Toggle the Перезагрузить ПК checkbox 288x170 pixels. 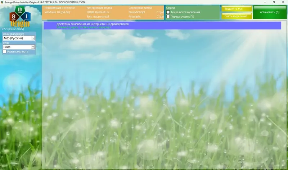click(x=168, y=17)
